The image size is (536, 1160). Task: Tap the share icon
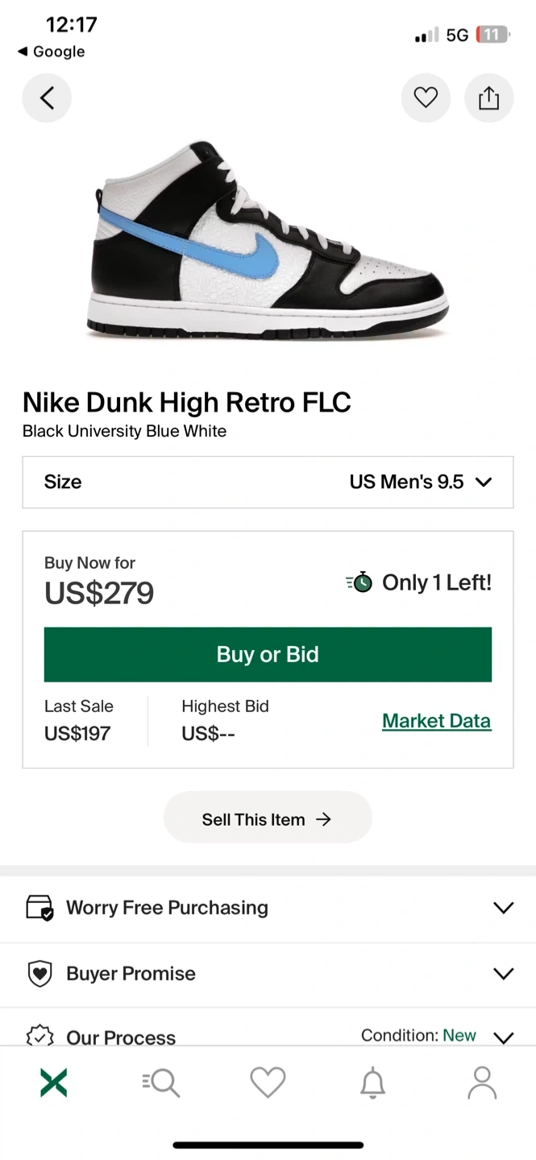pyautogui.click(x=488, y=98)
